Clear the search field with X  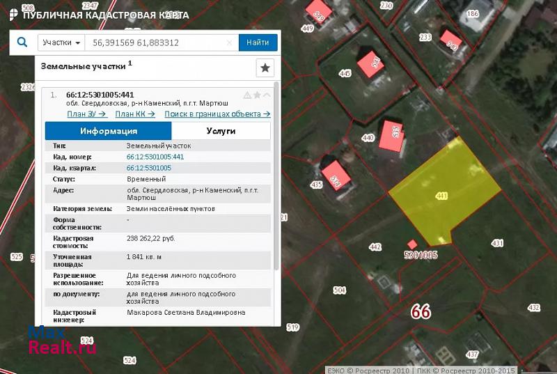pyautogui.click(x=230, y=42)
